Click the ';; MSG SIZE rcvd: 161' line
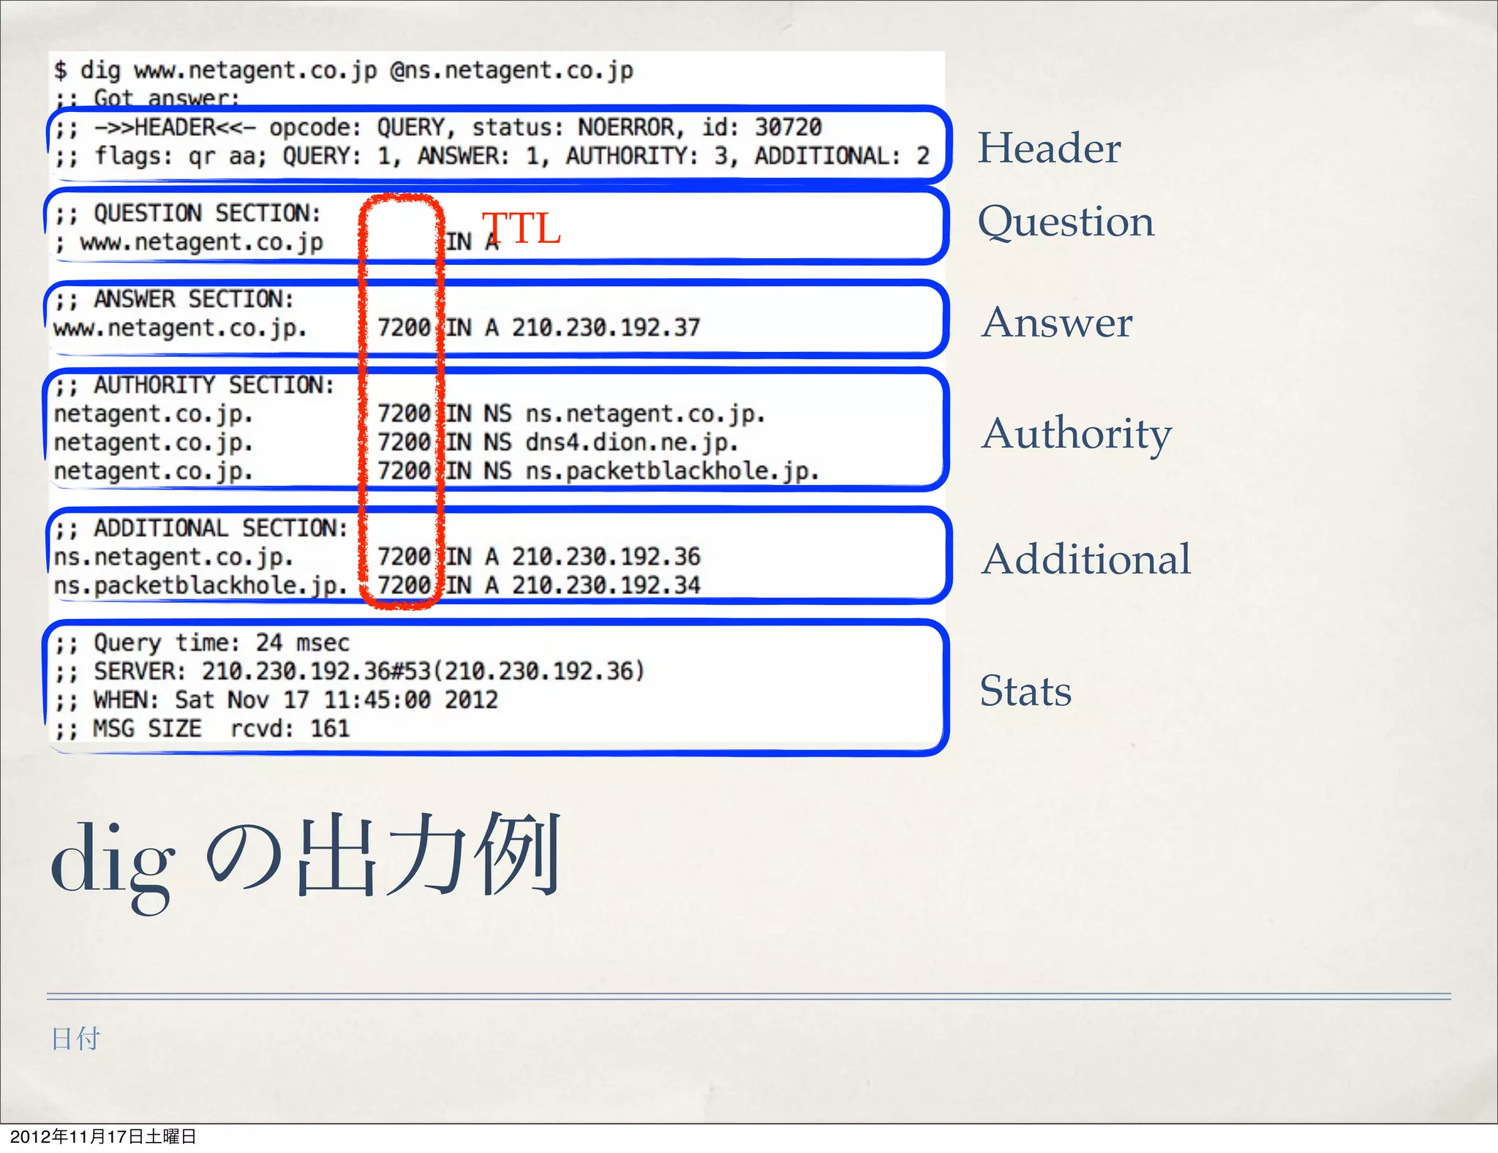Image resolution: width=1498 pixels, height=1153 pixels. click(202, 729)
